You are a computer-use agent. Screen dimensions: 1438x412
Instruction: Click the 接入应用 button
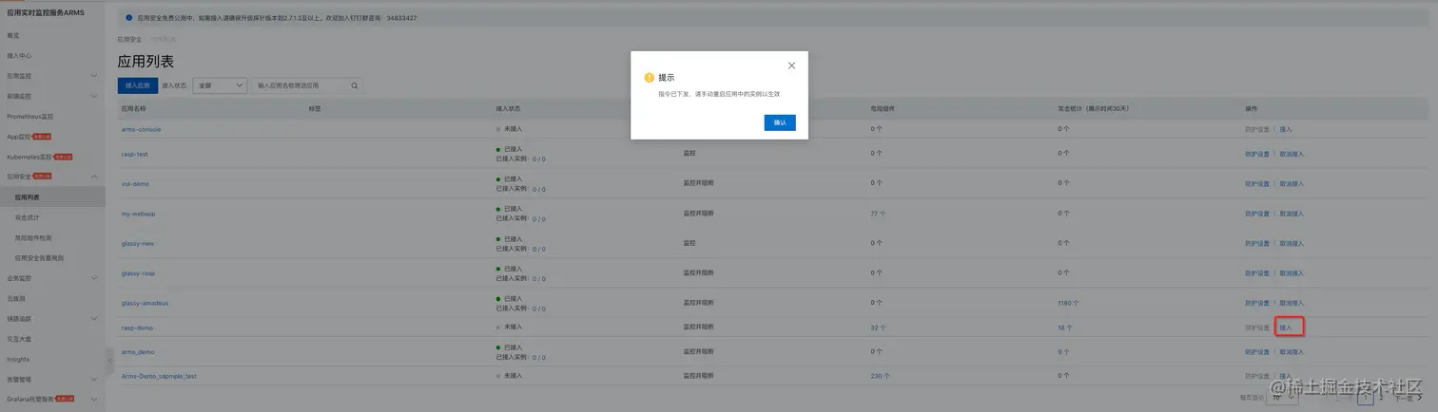coord(138,85)
